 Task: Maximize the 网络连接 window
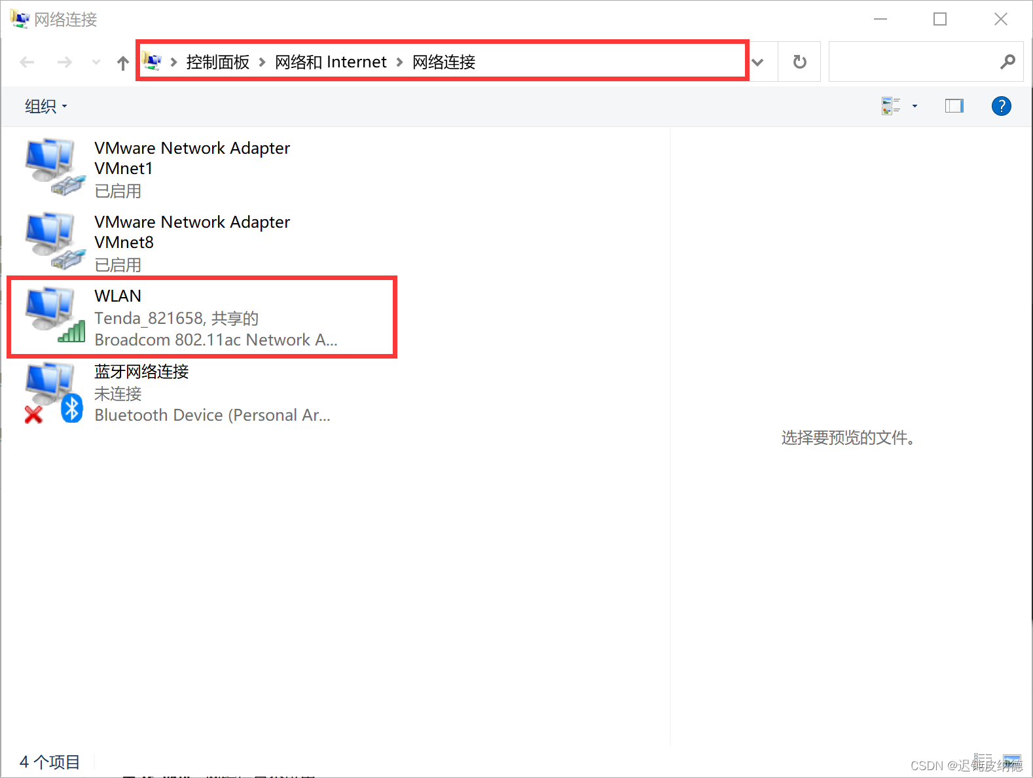pyautogui.click(x=940, y=19)
